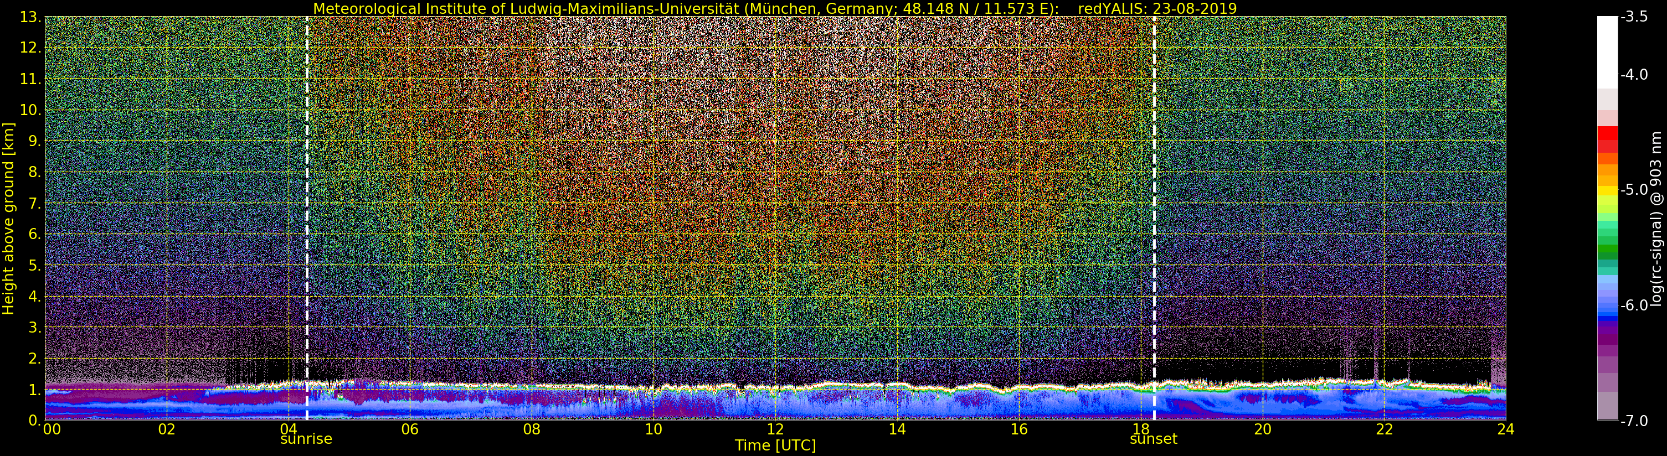Select the '8.' km tick on the height axis

[35, 172]
